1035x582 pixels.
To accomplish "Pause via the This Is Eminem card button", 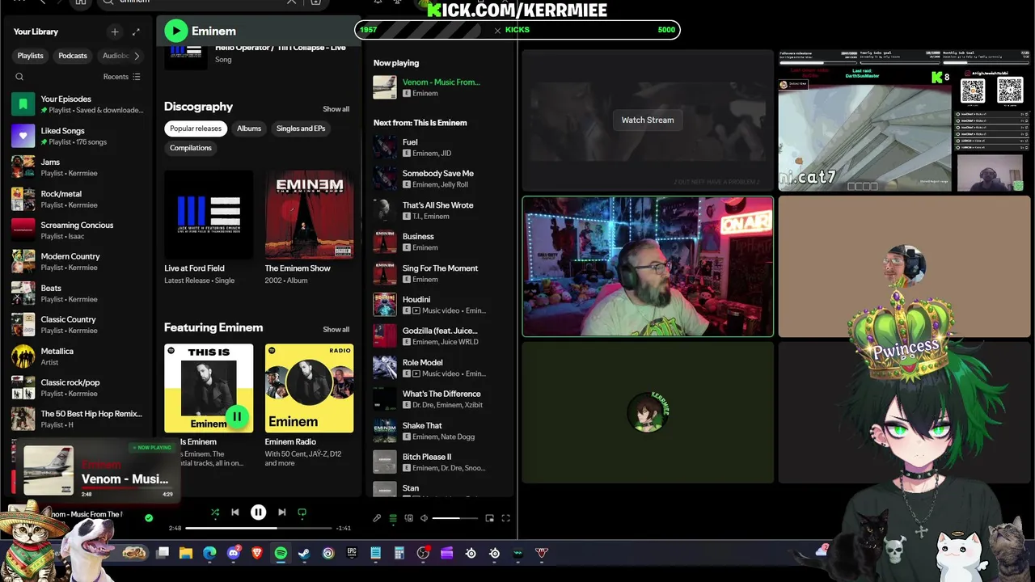I will [237, 416].
